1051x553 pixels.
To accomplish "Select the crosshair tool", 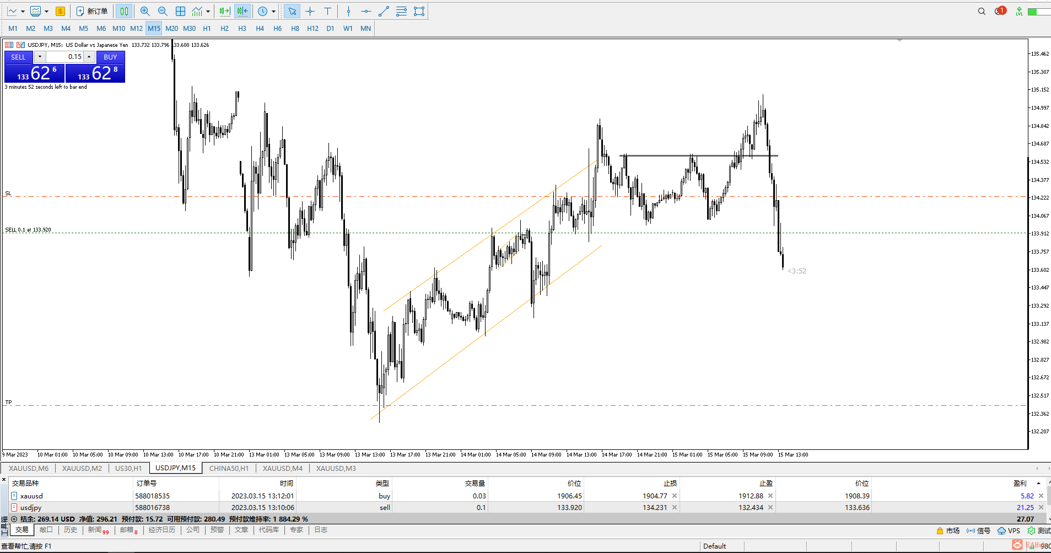I will [310, 11].
